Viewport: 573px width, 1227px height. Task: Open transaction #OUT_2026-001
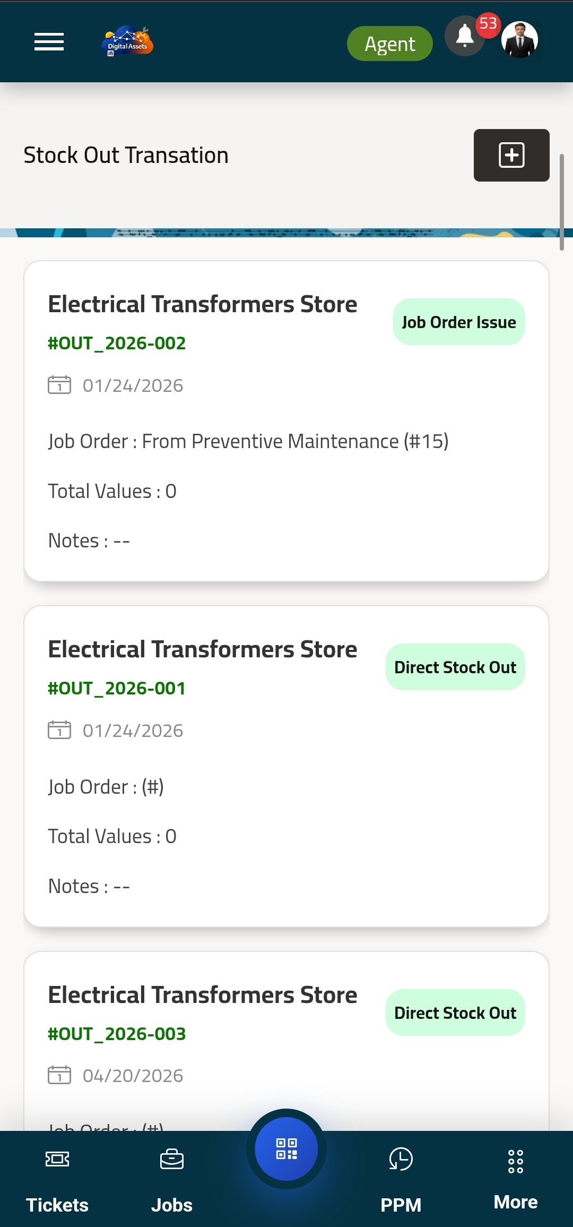(117, 689)
